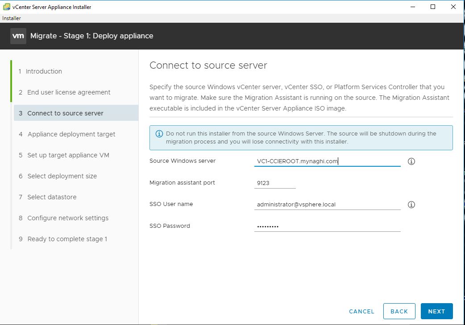The image size is (465, 325).
Task: Click the VMware vm logo
Action: (x=18, y=36)
